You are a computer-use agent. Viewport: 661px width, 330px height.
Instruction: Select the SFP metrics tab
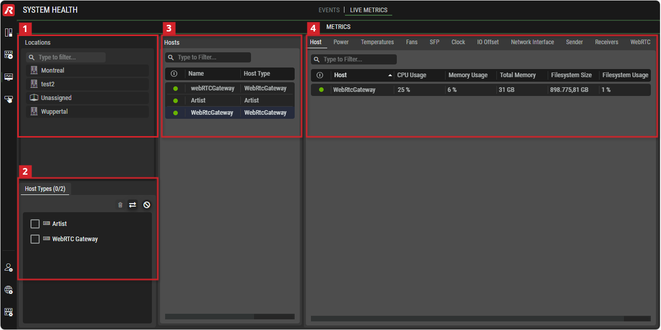click(434, 42)
